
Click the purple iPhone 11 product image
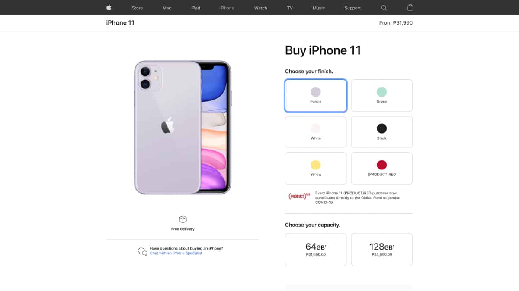[x=183, y=128]
